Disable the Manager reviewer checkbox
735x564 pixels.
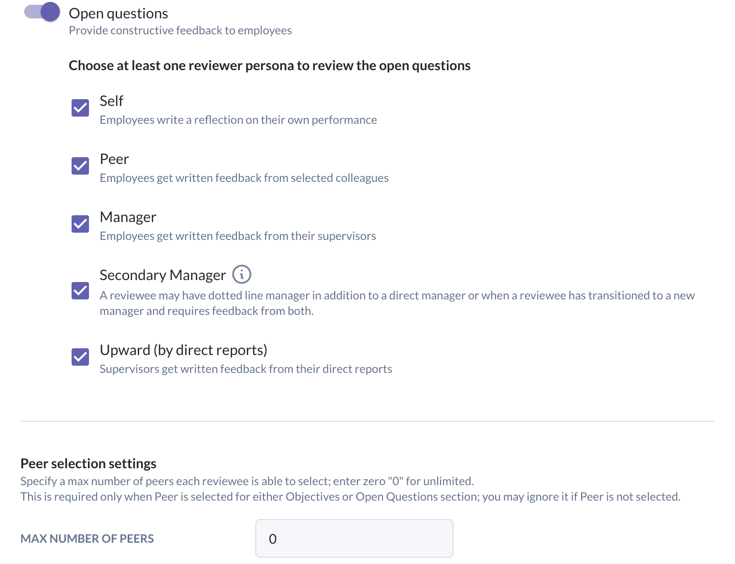(x=80, y=224)
